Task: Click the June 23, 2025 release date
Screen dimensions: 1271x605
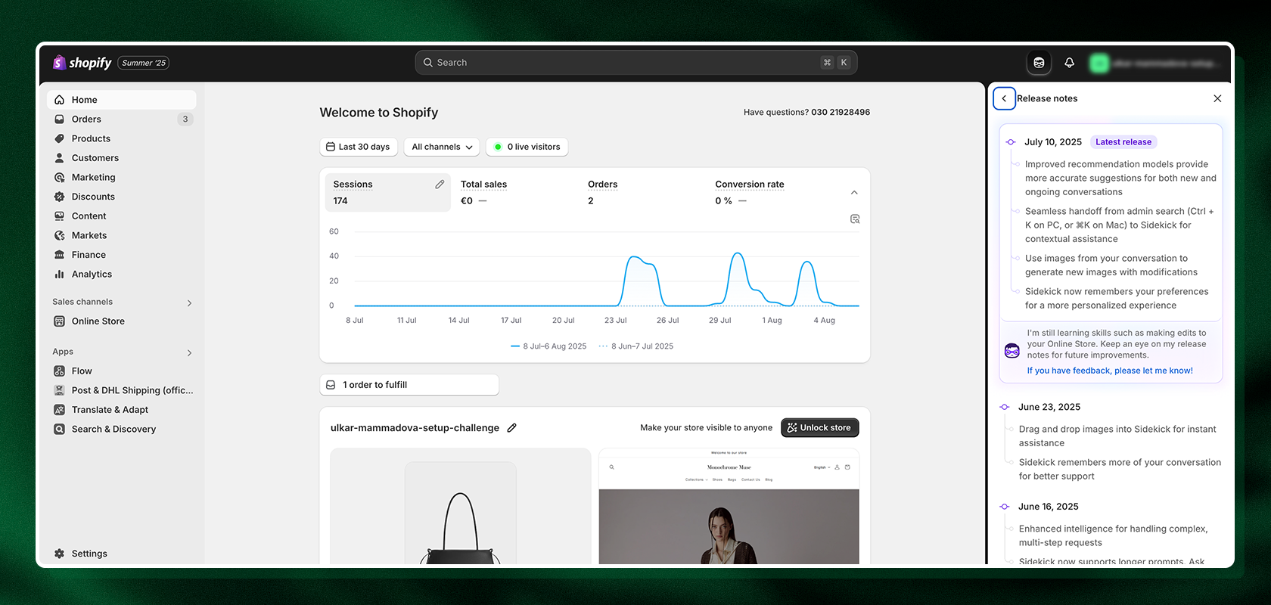Action: (x=1049, y=407)
